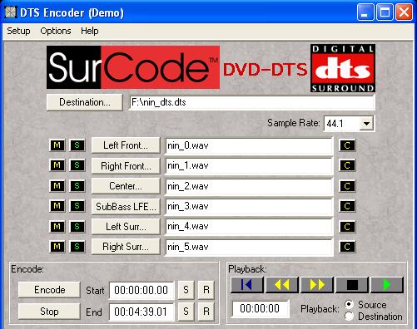Solo the Left Surr channel

77,227
